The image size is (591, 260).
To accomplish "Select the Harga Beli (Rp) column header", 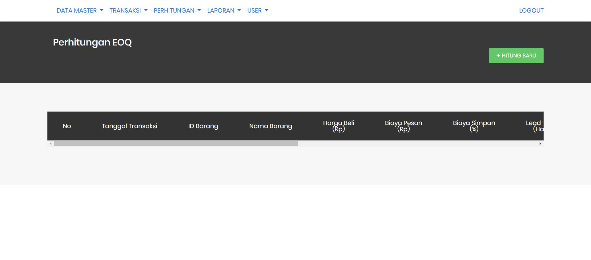I will 339,126.
